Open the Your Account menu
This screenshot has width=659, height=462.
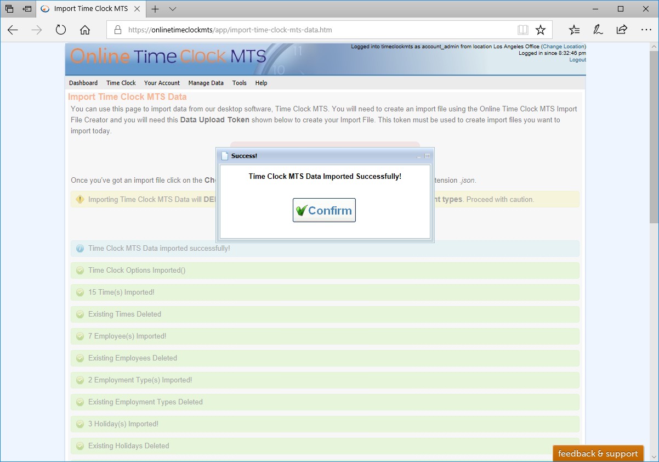click(x=162, y=83)
